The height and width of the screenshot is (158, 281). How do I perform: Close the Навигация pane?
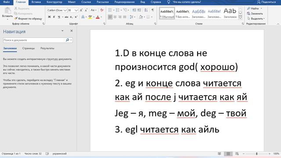click(x=72, y=31)
